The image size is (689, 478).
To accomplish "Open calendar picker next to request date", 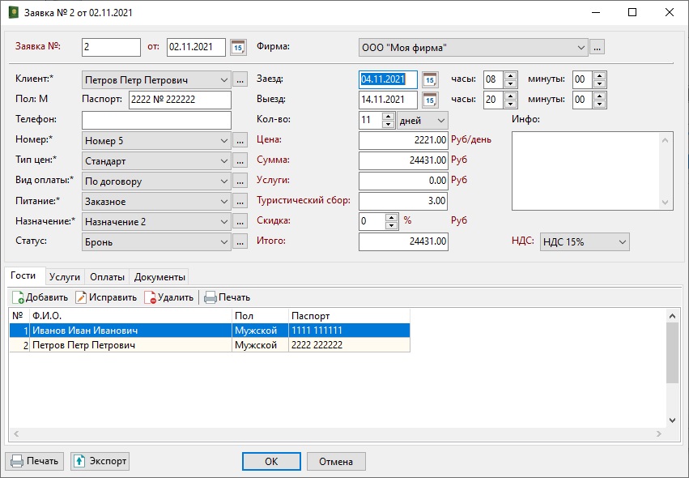I will pos(238,48).
